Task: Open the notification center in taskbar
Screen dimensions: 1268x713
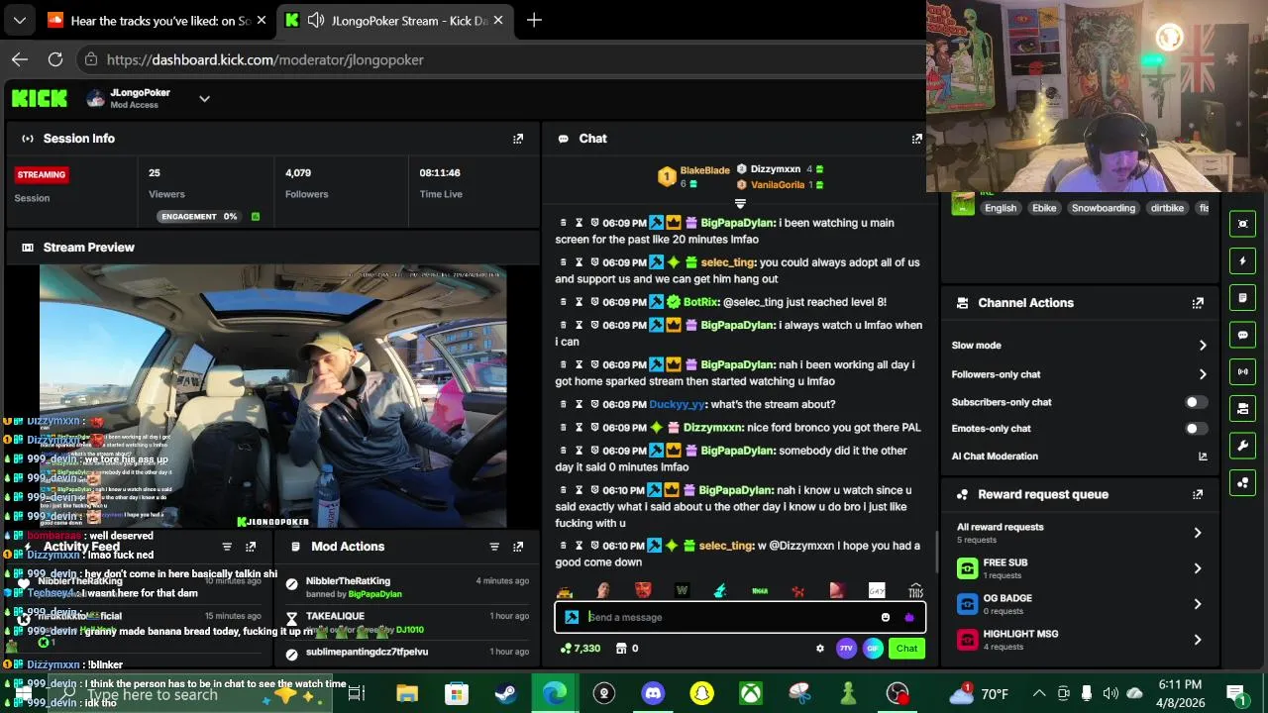Action: pos(1235,693)
